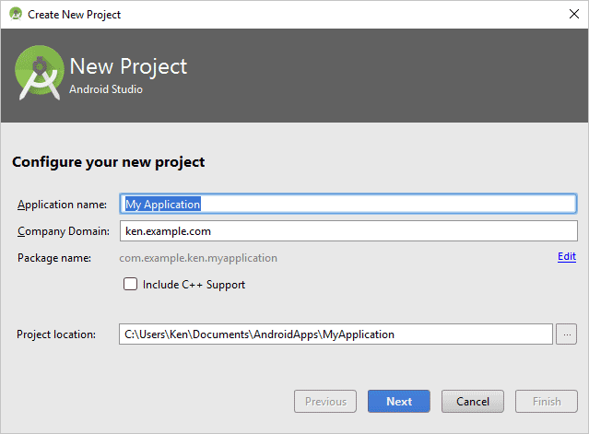Click the Application name input field

(348, 204)
